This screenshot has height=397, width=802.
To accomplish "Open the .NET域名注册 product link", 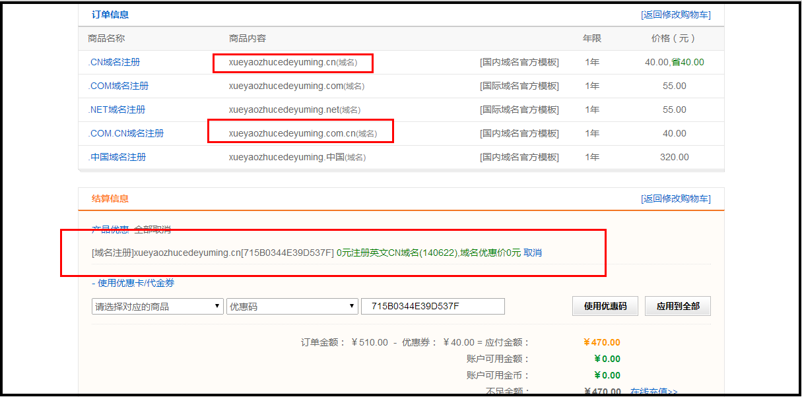I will pos(117,109).
